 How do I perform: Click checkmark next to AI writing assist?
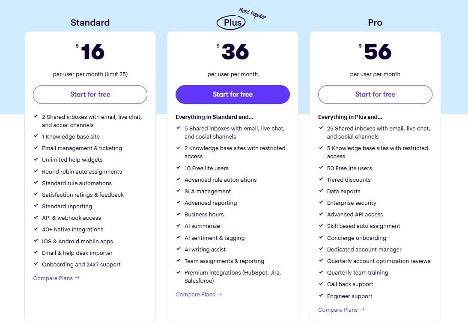178,249
